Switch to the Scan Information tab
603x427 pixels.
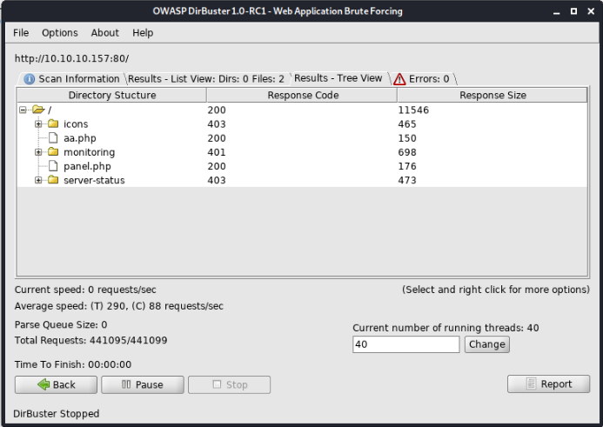[71, 79]
